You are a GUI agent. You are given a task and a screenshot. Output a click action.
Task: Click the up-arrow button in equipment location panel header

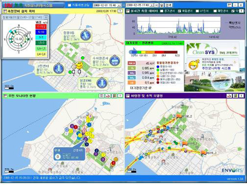click(x=120, y=11)
